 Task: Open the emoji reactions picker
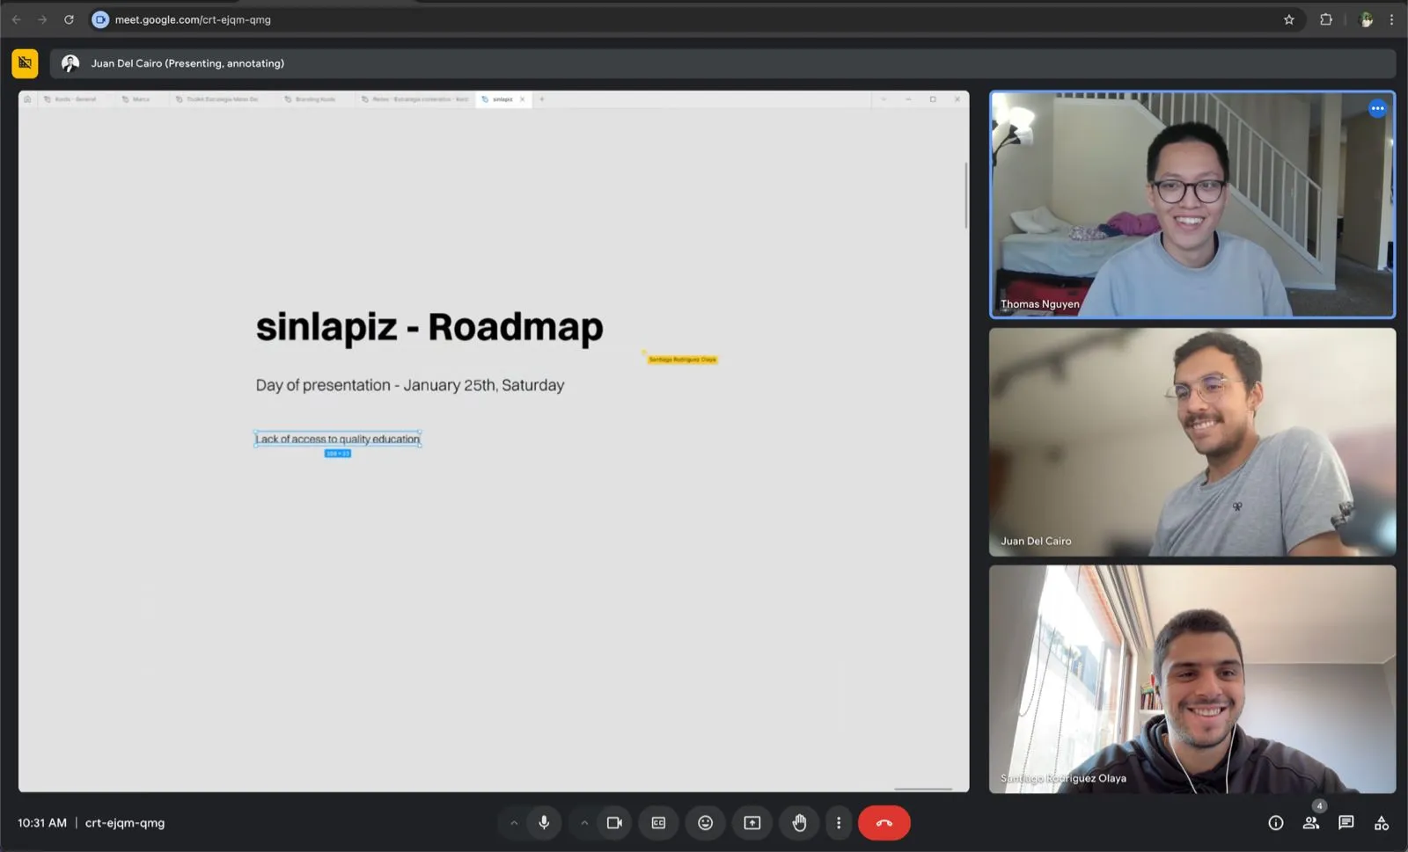pyautogui.click(x=705, y=823)
